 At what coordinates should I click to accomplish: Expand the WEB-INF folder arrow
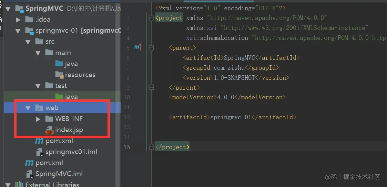click(38, 119)
